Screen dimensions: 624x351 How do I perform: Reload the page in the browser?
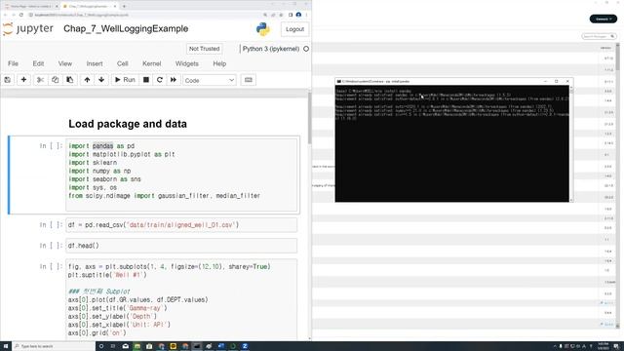tap(21, 15)
